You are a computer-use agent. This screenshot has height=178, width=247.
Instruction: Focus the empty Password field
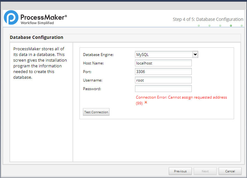[163, 89]
